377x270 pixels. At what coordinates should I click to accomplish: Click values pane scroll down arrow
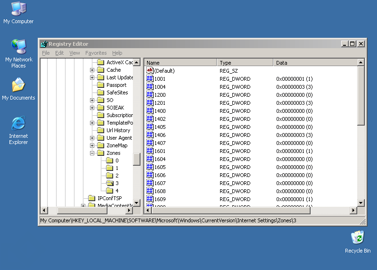(x=361, y=203)
